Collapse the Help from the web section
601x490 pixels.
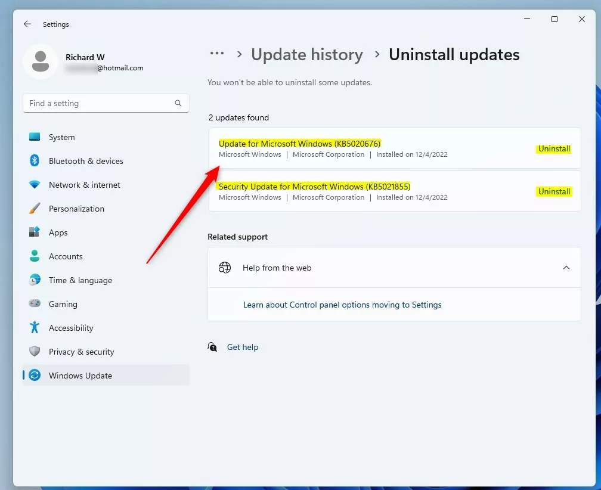(x=566, y=268)
